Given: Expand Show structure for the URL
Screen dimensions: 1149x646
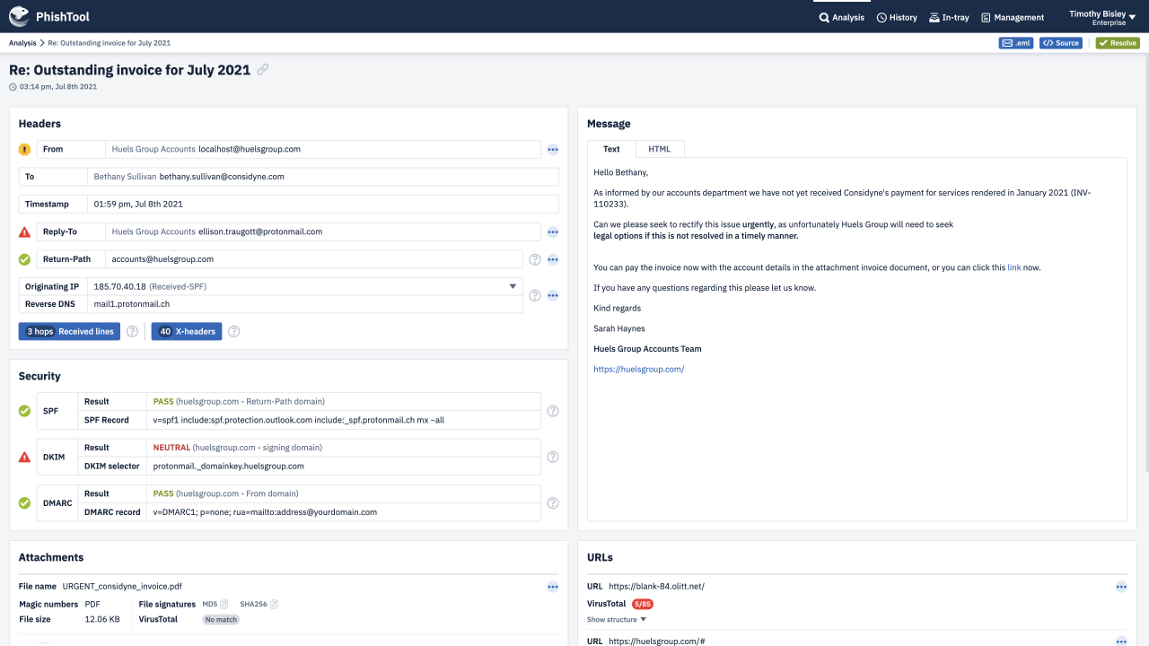Looking at the screenshot, I should [617, 619].
